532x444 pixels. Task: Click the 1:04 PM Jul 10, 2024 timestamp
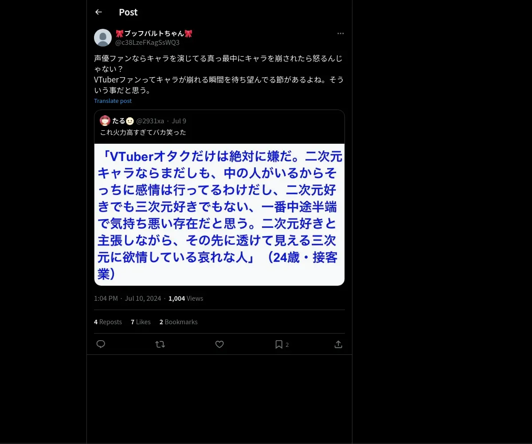point(128,299)
